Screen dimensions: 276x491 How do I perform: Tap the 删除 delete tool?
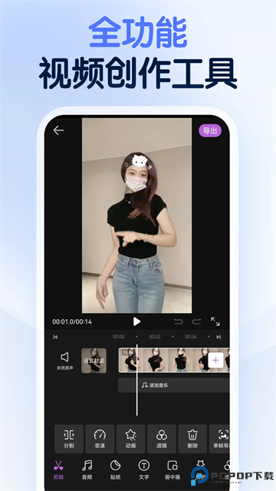point(192,439)
